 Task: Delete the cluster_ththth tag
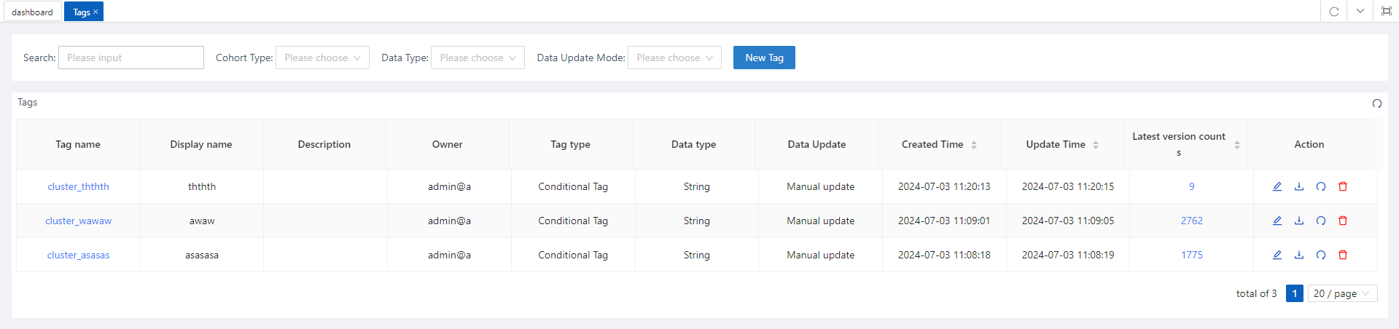(1343, 186)
